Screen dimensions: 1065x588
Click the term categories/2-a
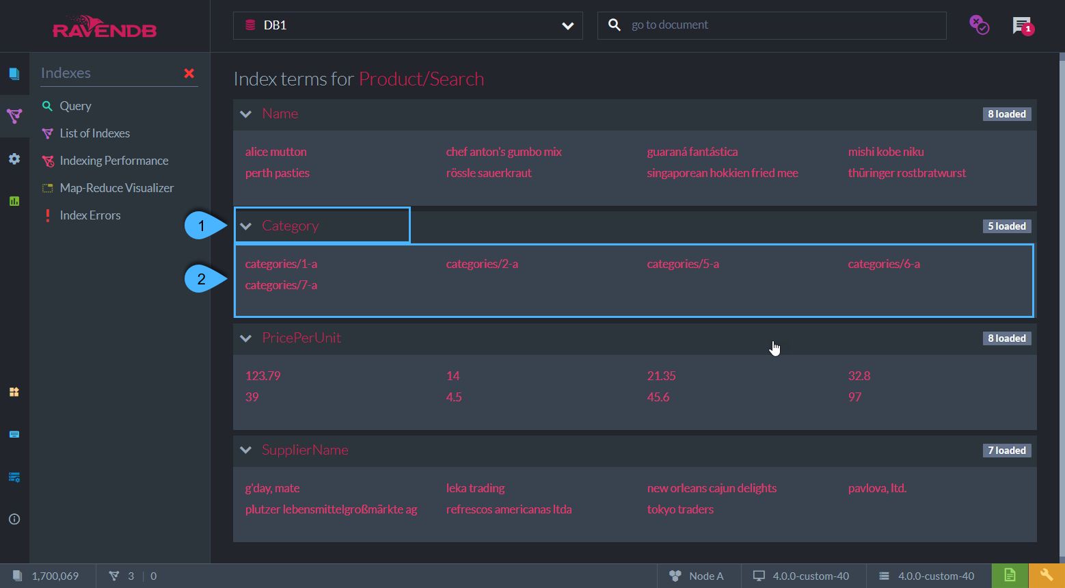[x=482, y=264]
